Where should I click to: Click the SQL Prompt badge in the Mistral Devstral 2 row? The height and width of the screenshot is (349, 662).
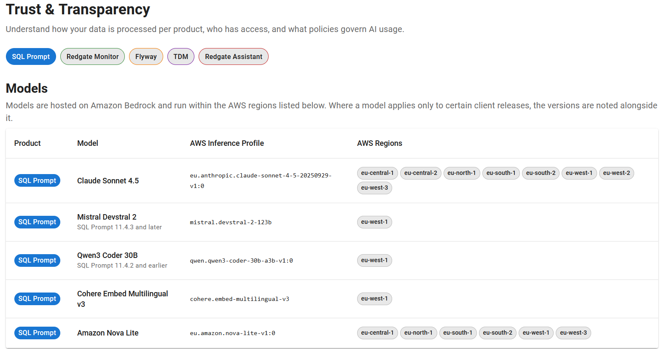[37, 222]
